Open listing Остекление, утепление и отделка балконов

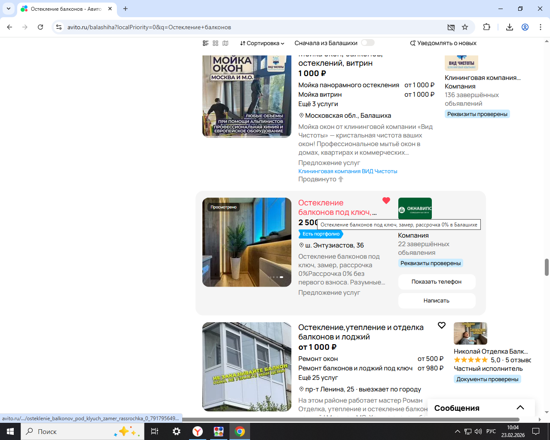pyautogui.click(x=361, y=332)
